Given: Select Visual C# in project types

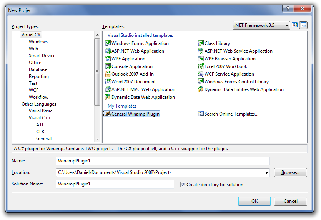Looking at the screenshot, I should tap(31, 35).
